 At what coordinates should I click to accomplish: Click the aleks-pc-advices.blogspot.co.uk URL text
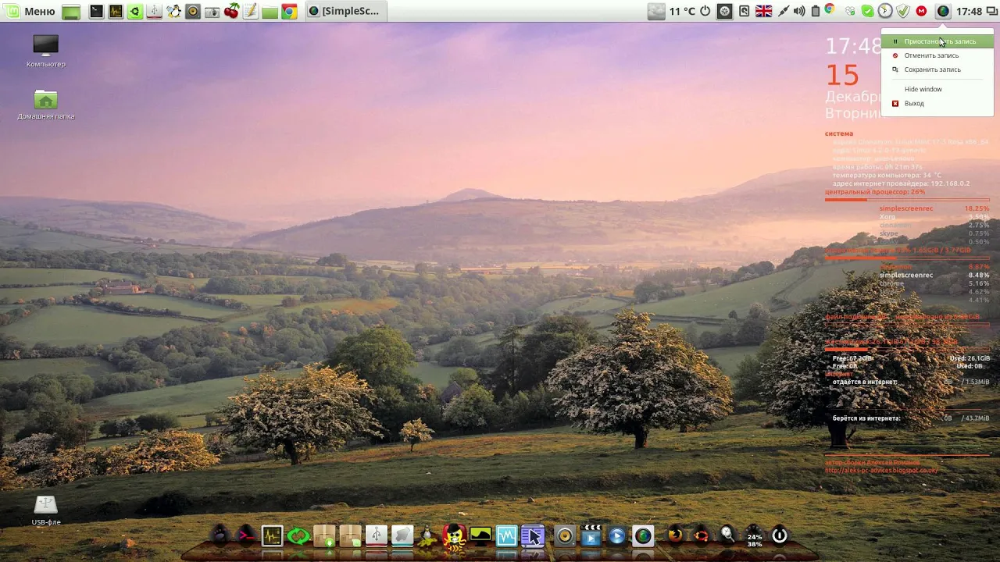pos(881,471)
